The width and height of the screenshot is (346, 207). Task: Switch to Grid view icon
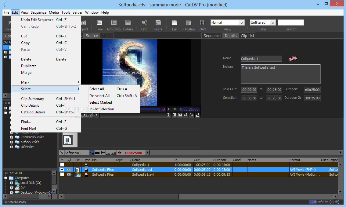[203, 22]
